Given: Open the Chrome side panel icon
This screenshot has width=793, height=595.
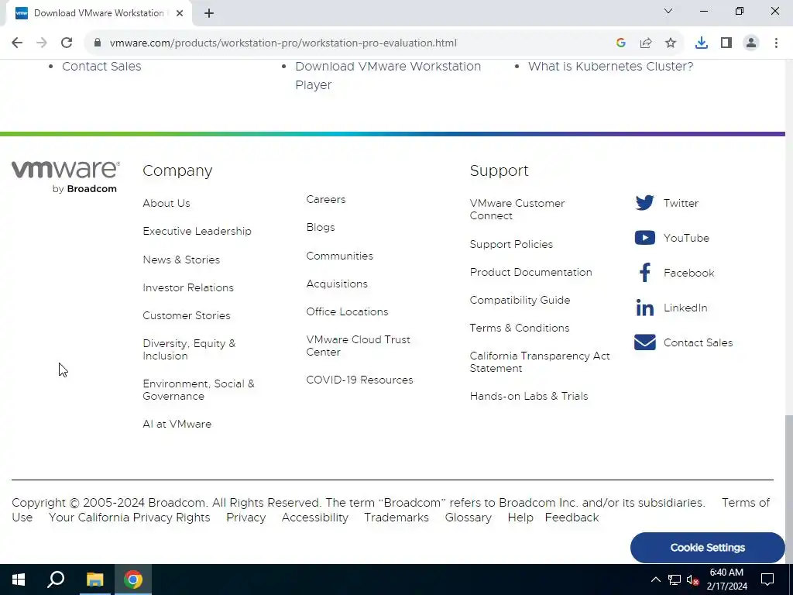Looking at the screenshot, I should 726,43.
